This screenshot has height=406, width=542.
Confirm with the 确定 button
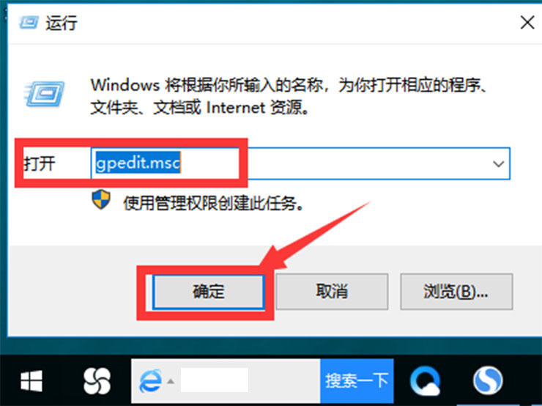pyautogui.click(x=209, y=292)
